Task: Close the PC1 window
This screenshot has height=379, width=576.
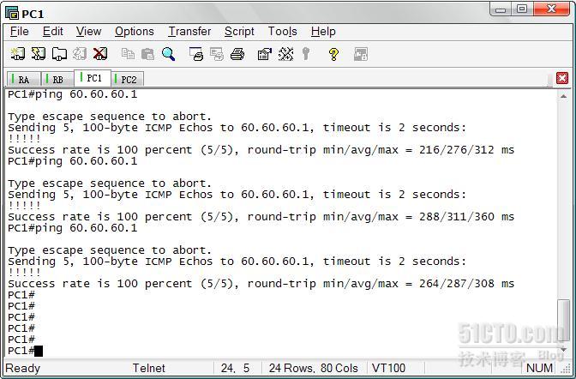Action: (550, 9)
